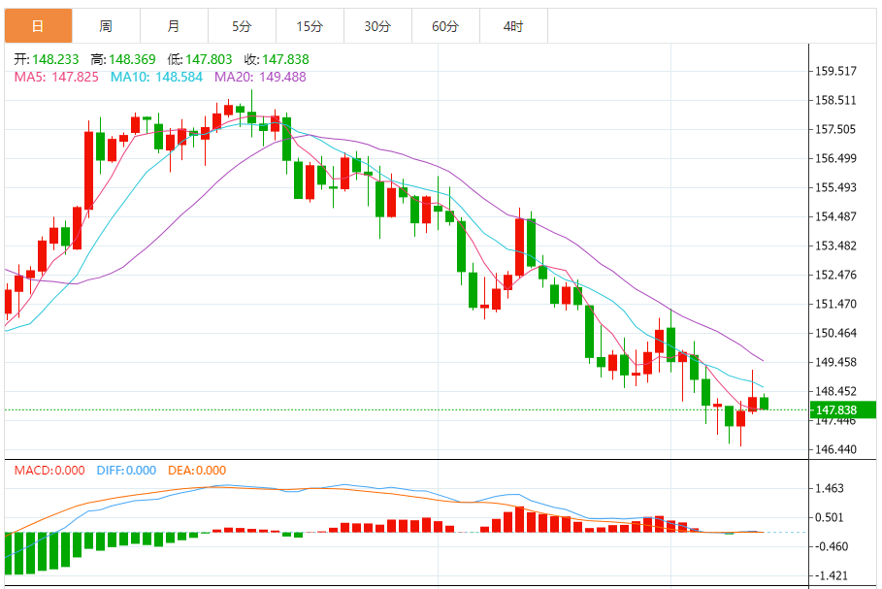Viewport: 882px width, 589px height.
Task: Click the DEA:0.000 indicator label
Action: coord(197,471)
